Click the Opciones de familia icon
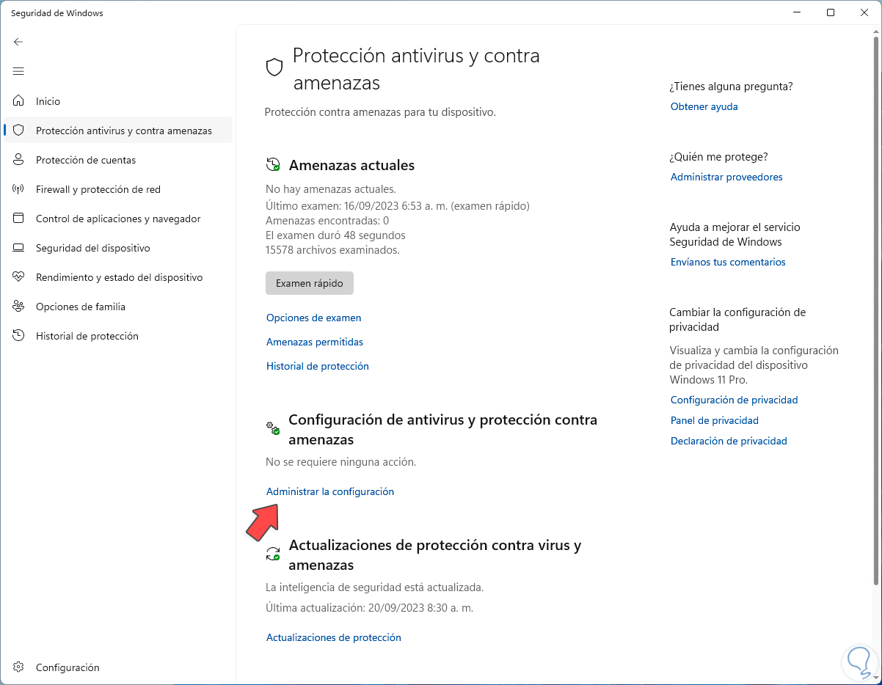This screenshot has width=882, height=685. pyautogui.click(x=19, y=307)
